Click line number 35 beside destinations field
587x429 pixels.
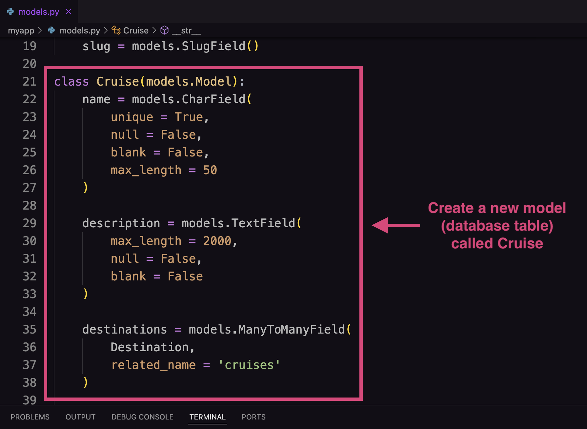point(29,330)
